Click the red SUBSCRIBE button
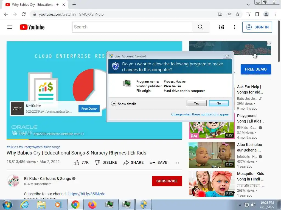Viewport: 281px width, 210px height. (167, 181)
